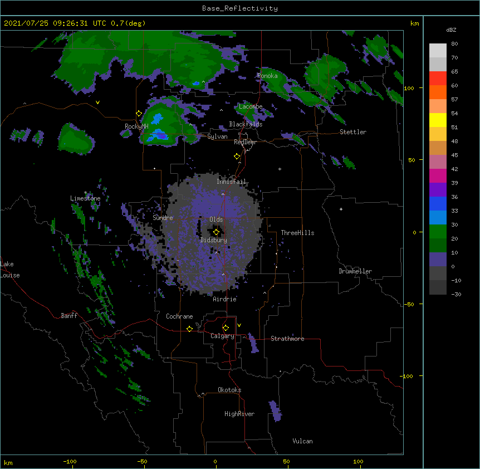Click the Olds town label

(216, 219)
